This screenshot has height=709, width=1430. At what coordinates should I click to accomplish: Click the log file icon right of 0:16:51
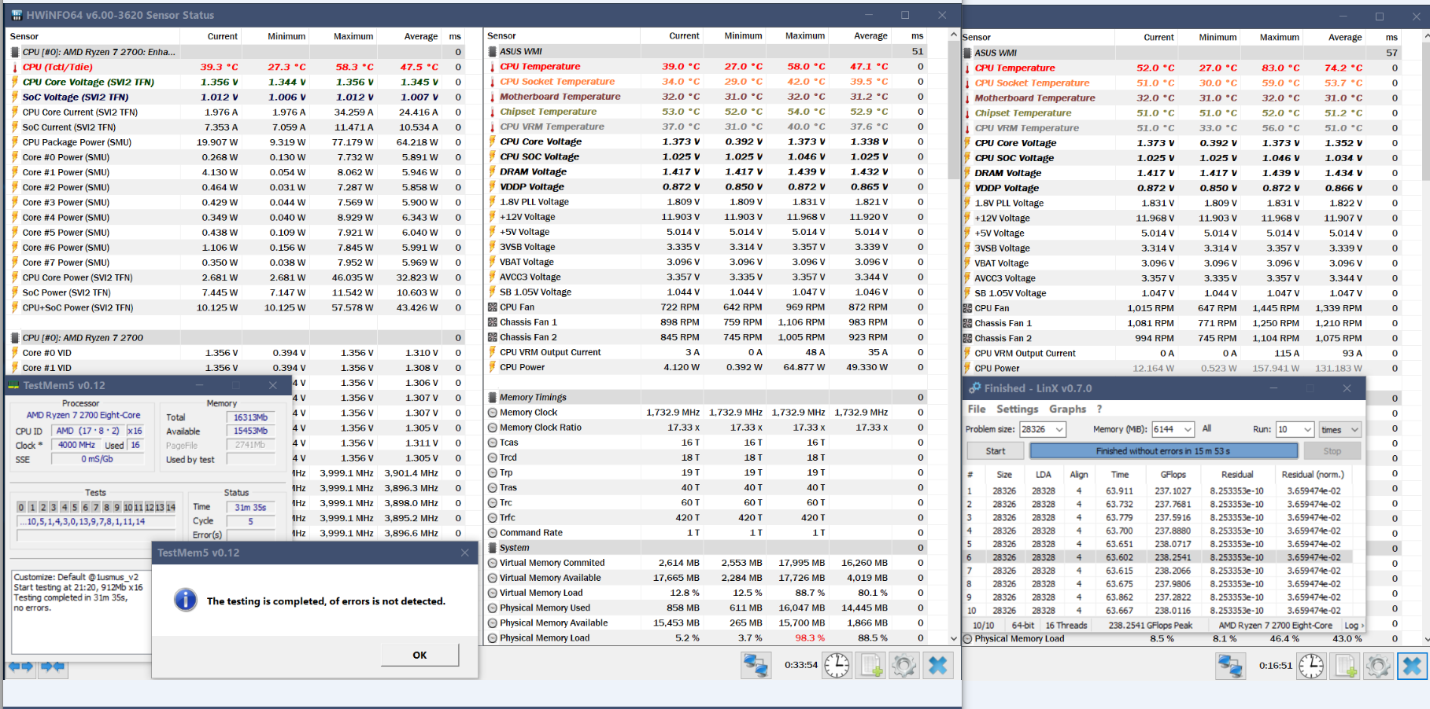(x=1346, y=667)
